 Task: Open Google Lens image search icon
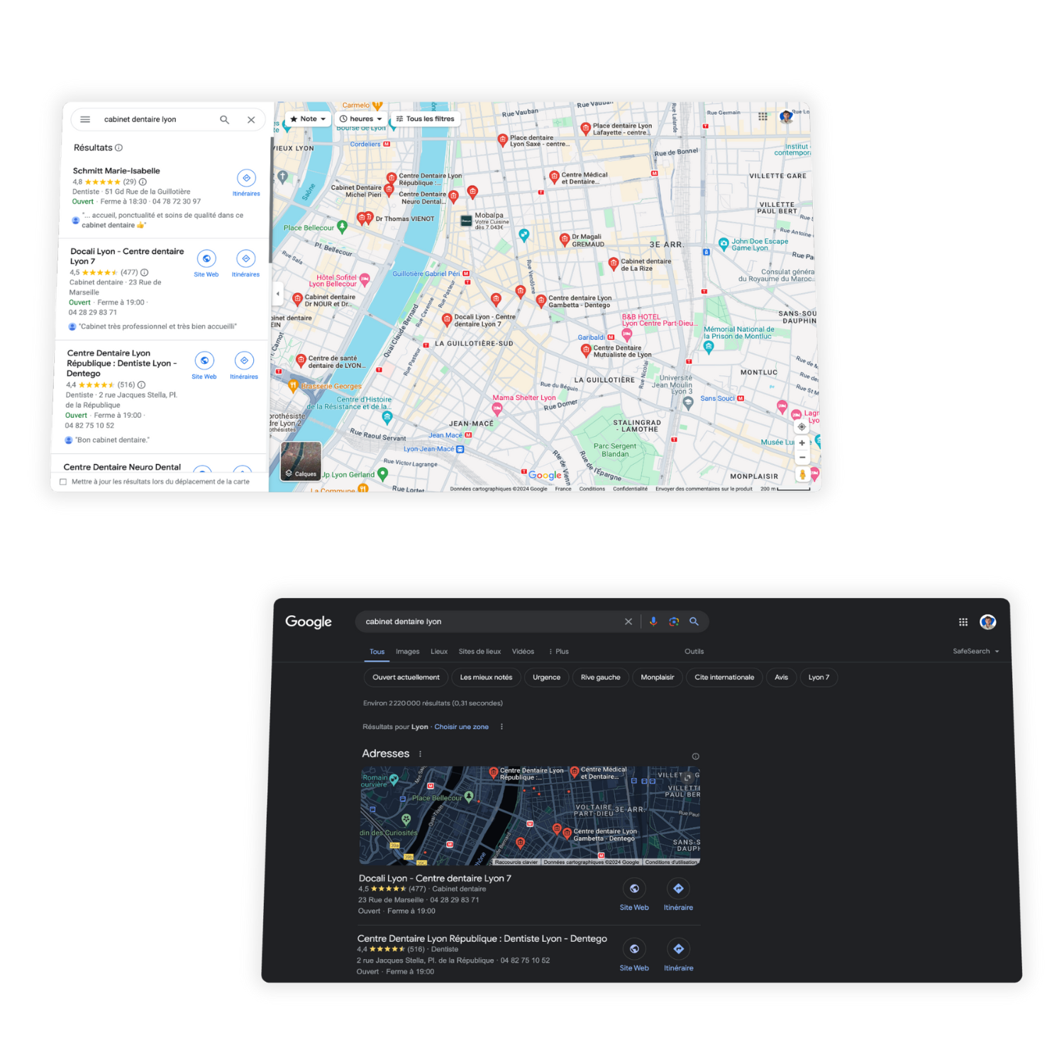coord(674,621)
